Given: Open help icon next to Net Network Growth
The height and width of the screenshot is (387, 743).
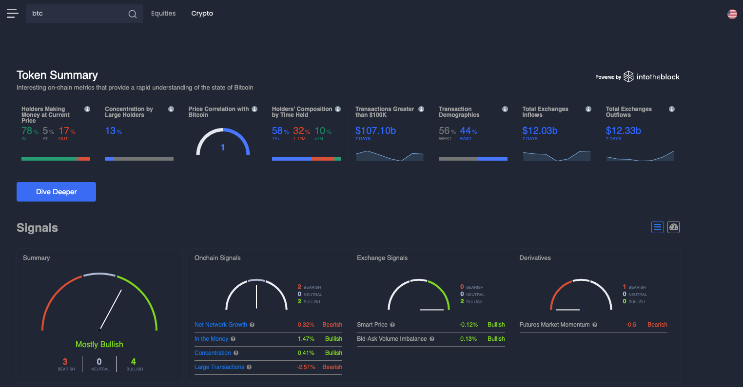Looking at the screenshot, I should pos(252,325).
